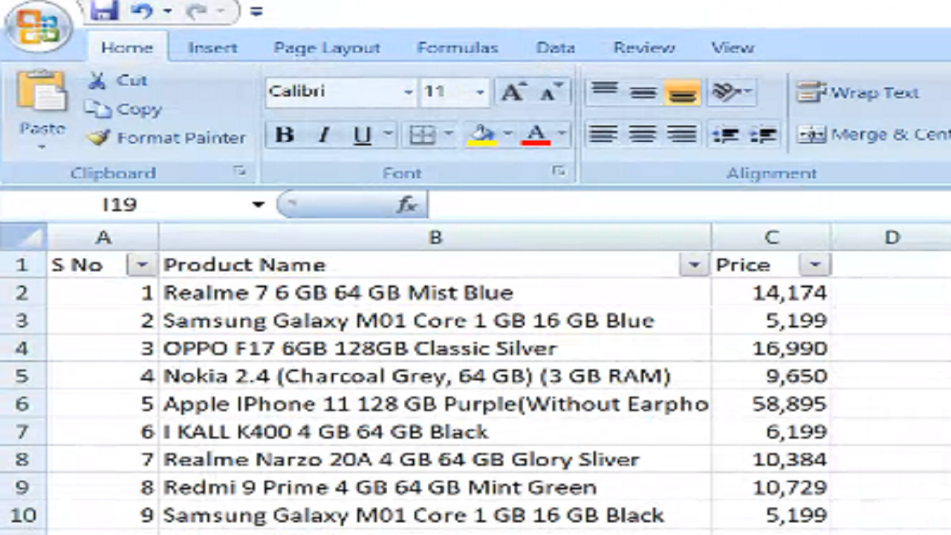Image resolution: width=951 pixels, height=535 pixels.
Task: Expand the Name Box dropdown arrow
Action: (258, 204)
